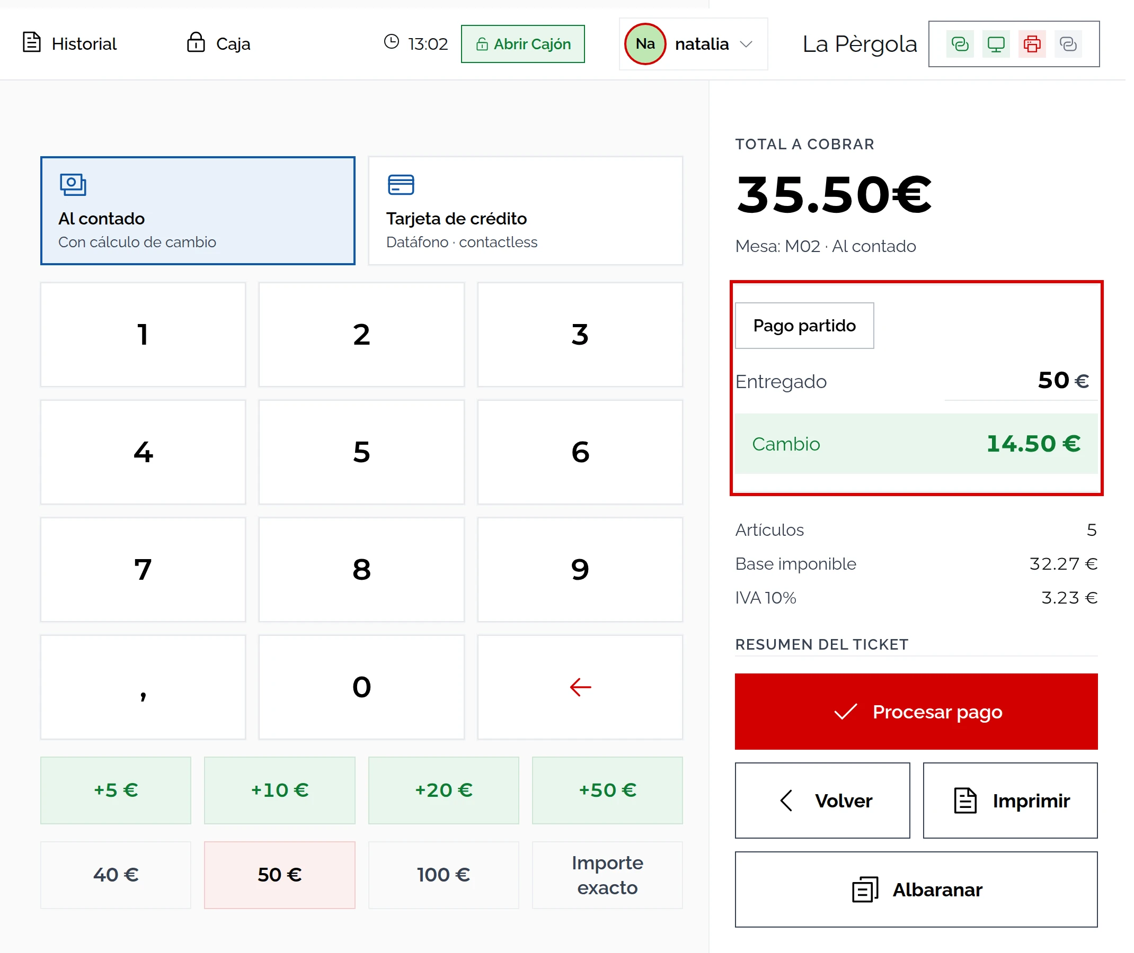Image resolution: width=1134 pixels, height=953 pixels.
Task: Select the 50 € preset amount
Action: [280, 875]
